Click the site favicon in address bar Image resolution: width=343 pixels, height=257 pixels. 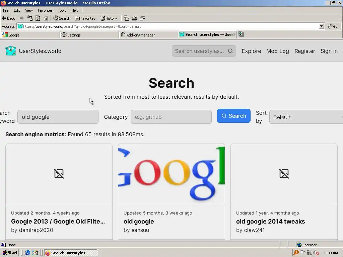pos(20,26)
